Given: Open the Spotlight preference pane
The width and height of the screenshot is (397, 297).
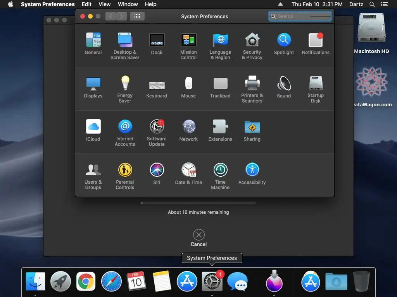Looking at the screenshot, I should tap(284, 44).
